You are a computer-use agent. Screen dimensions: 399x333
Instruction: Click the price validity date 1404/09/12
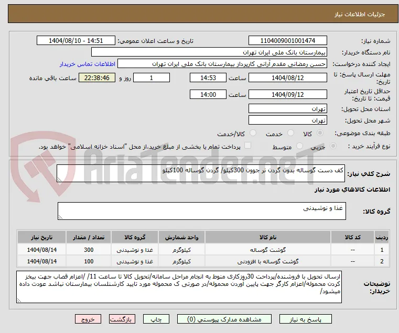(287, 94)
